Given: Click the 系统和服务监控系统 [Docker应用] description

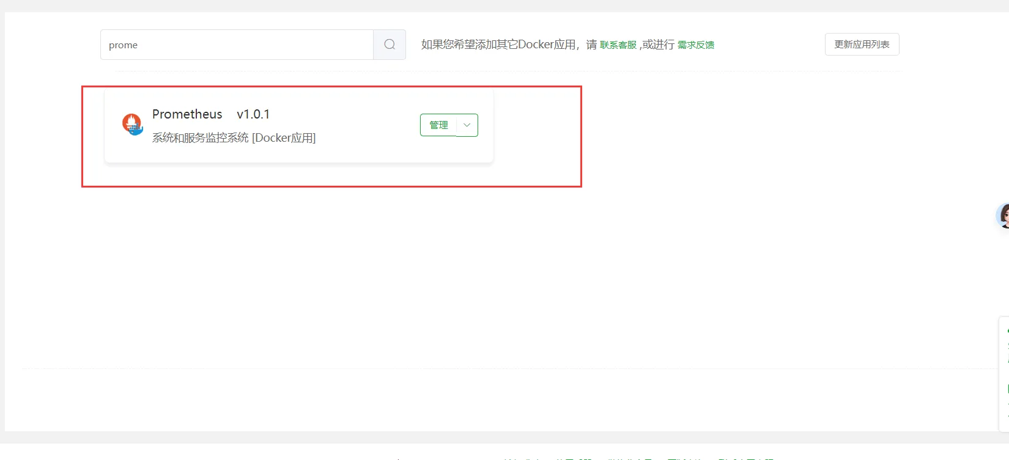Looking at the screenshot, I should tap(234, 138).
